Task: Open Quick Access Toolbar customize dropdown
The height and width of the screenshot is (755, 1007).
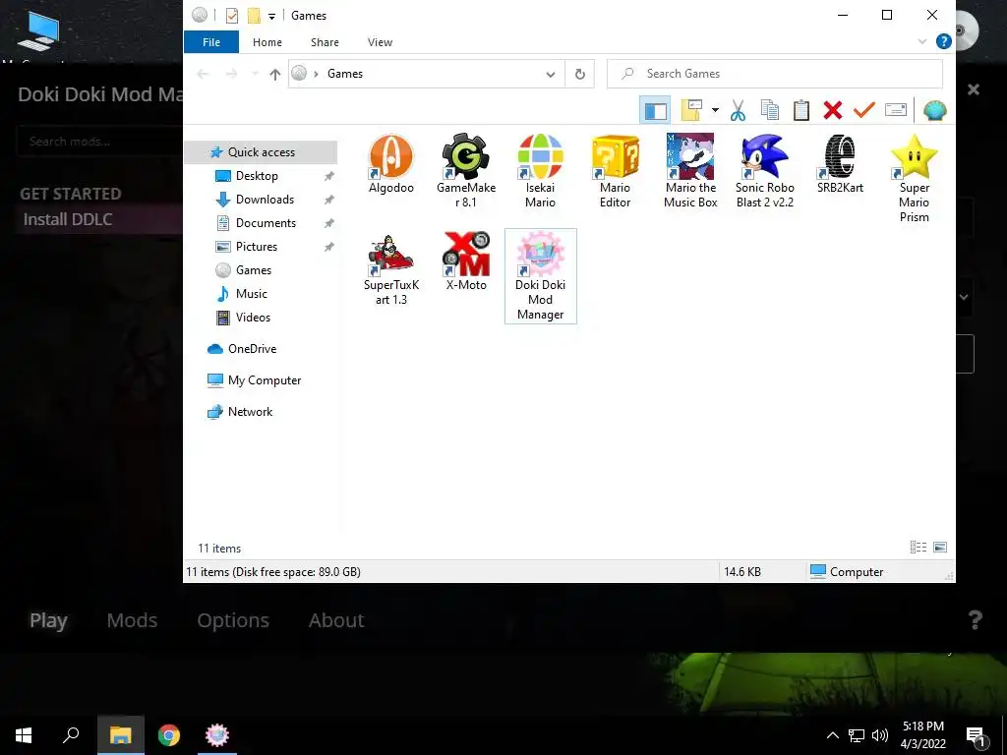Action: 271,16
